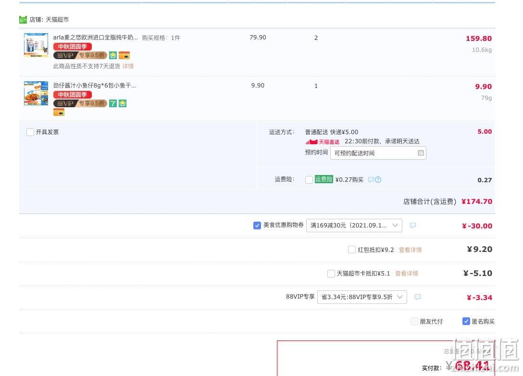Open the arla全脂纯牛奶 product title link
Viewport: 523px width, 376px height.
[95, 38]
